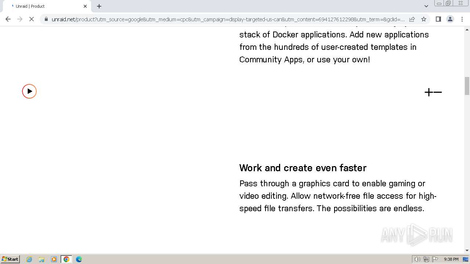Open the Action Center flag tray icon
470x264 pixels.
(x=435, y=259)
